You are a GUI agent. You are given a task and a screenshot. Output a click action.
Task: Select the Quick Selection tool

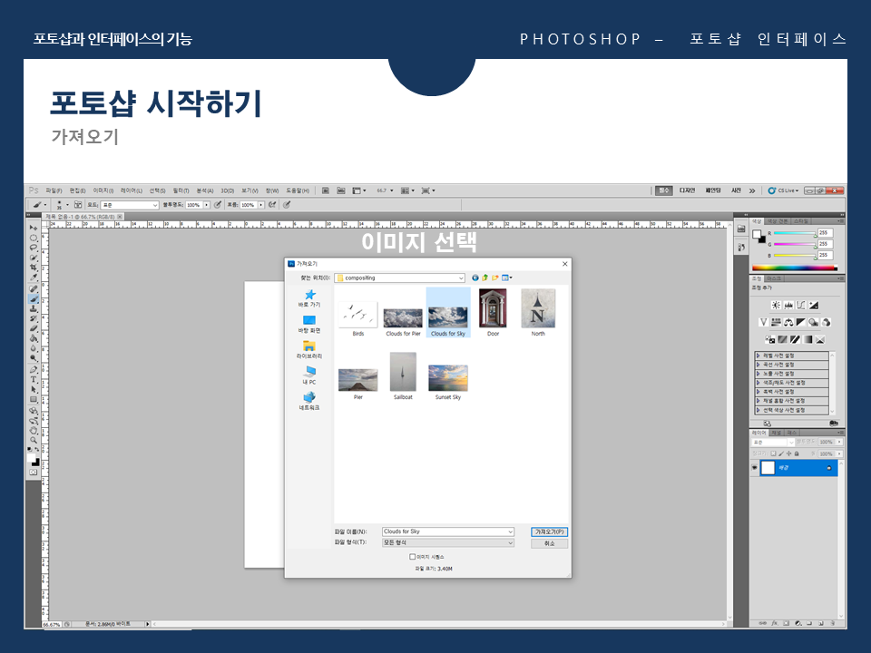(34, 257)
